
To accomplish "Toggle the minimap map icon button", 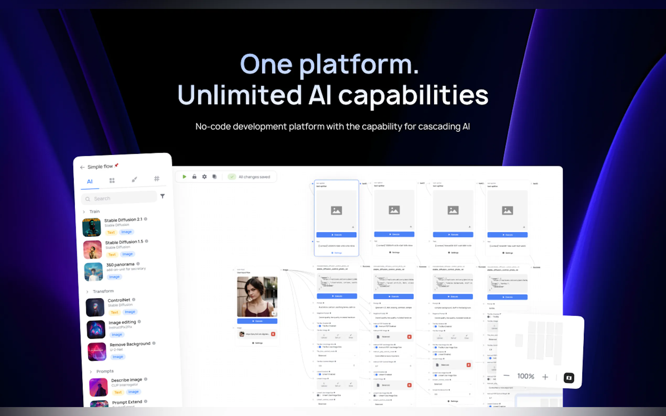I will pos(568,378).
